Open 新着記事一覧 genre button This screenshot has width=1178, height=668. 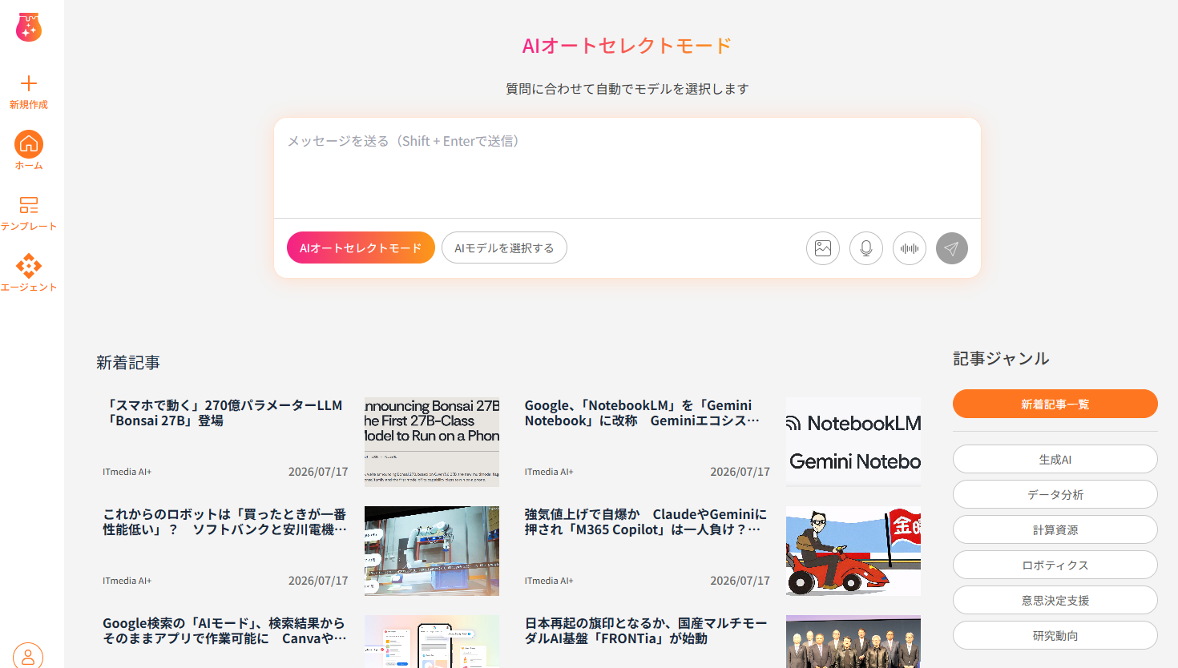1055,404
